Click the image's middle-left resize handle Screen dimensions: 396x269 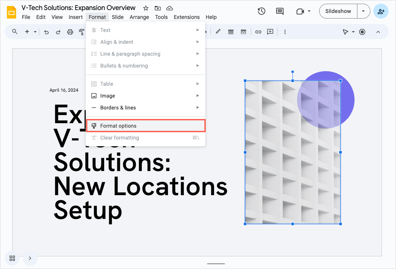(245, 152)
